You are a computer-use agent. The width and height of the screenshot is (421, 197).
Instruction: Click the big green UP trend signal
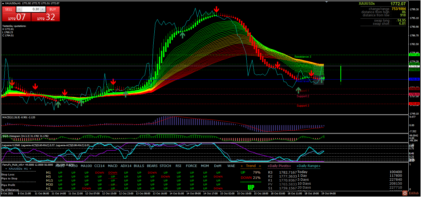tap(251, 188)
